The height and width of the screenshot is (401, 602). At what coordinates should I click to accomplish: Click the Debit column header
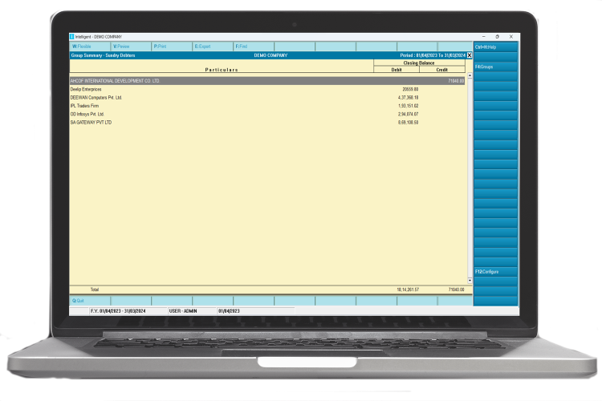click(x=397, y=70)
